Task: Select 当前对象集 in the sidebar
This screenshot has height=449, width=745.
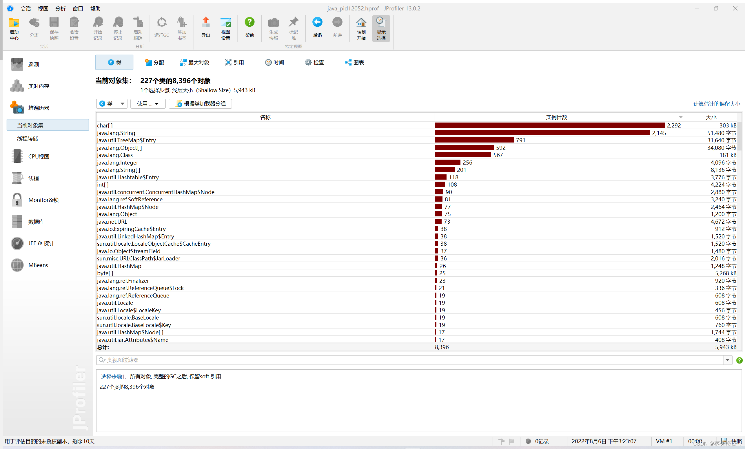Action: (48, 125)
